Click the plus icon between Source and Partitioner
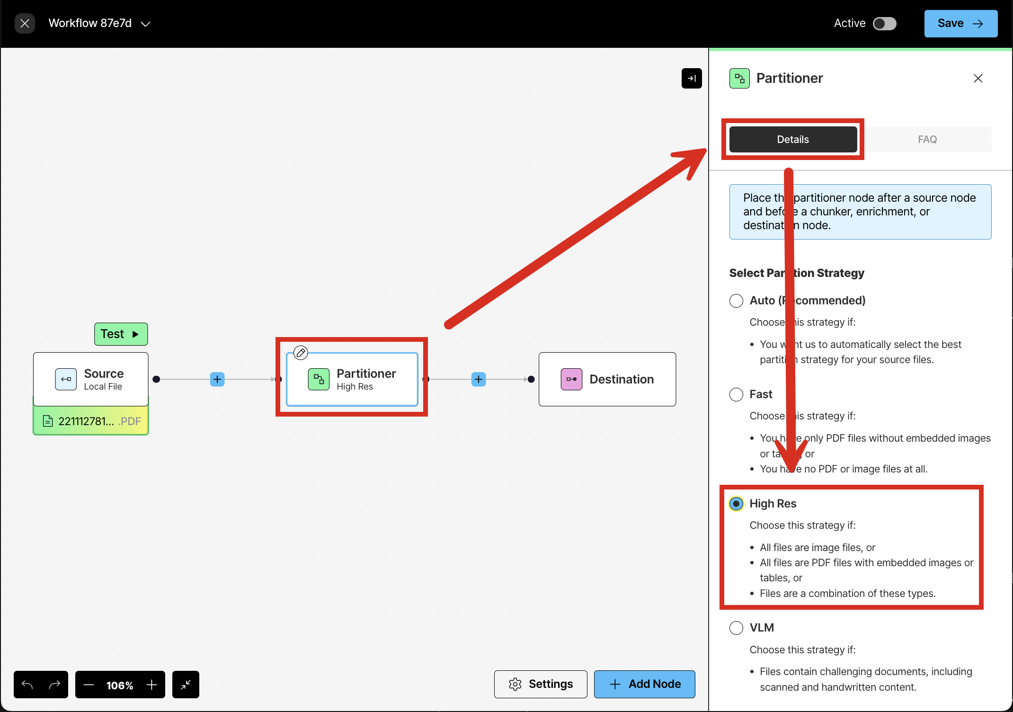The image size is (1013, 712). [217, 379]
